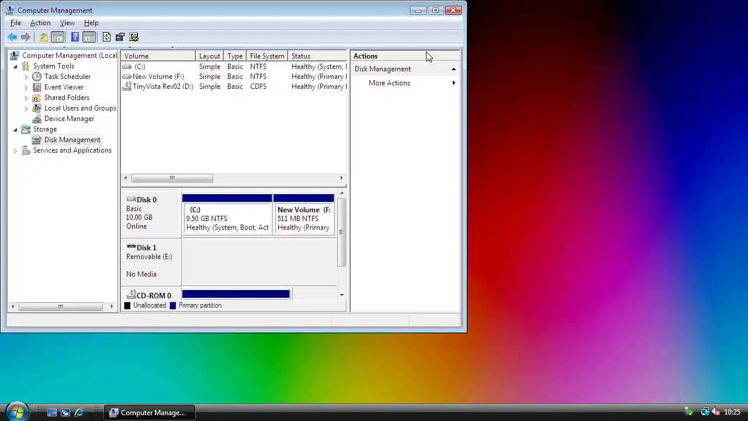Expand the Services and Applications node
The height and width of the screenshot is (421, 748).
click(15, 150)
